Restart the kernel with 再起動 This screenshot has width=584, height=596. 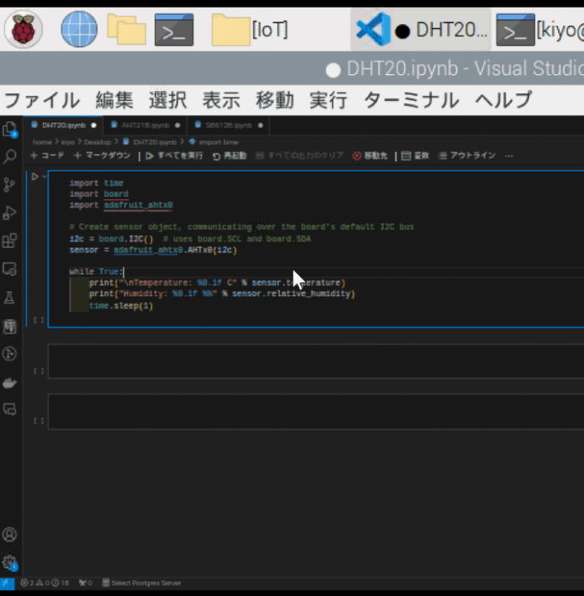[x=229, y=156]
